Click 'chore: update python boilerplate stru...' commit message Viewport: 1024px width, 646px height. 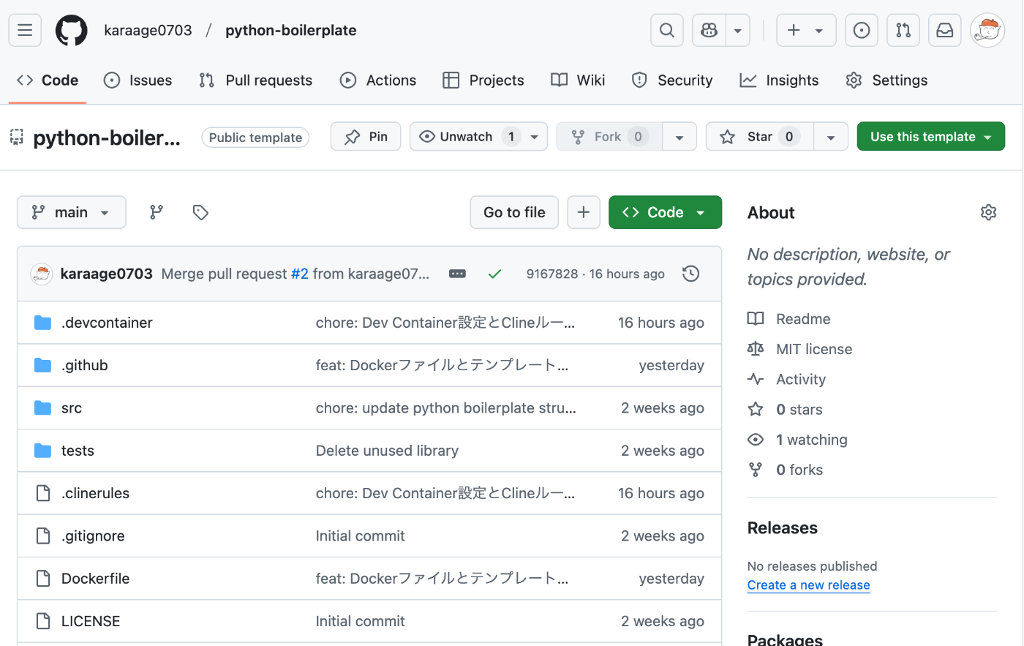coord(446,408)
